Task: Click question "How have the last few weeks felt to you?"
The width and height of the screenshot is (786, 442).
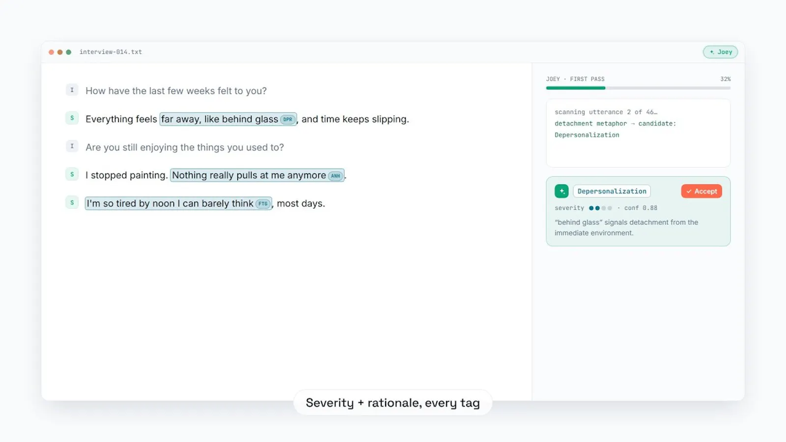Action: [x=176, y=91]
